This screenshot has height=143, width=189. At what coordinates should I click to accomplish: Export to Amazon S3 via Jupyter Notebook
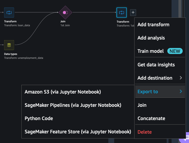click(63, 92)
